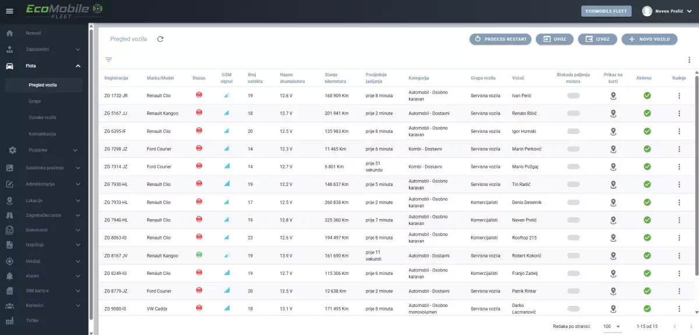Viewport: 699px width, 335px height.
Task: Show ZG 1732-JR on the map
Action: pyautogui.click(x=613, y=96)
